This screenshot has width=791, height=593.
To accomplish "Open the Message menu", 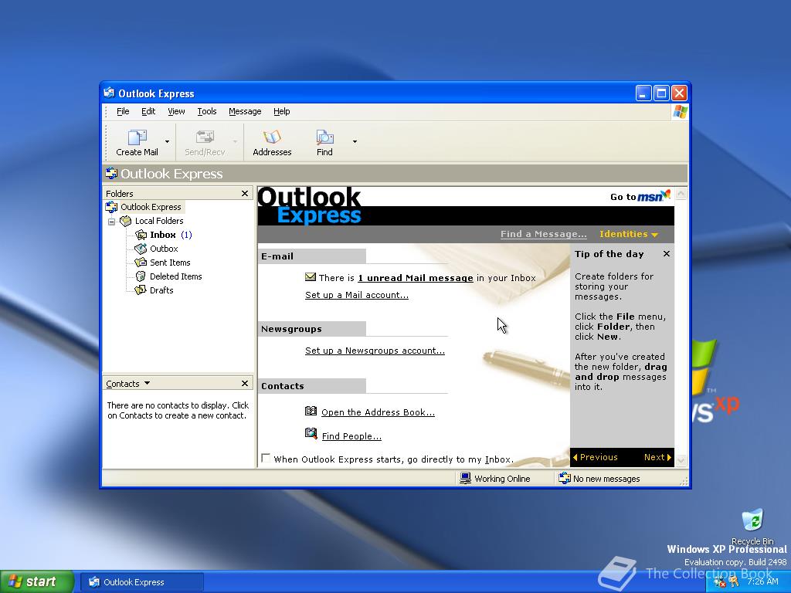I will tap(245, 111).
